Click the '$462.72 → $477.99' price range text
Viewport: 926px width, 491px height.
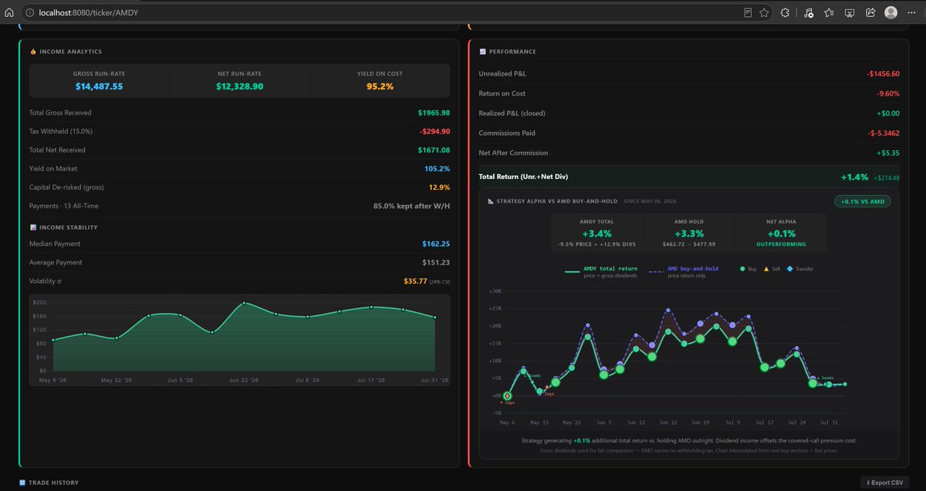(689, 244)
